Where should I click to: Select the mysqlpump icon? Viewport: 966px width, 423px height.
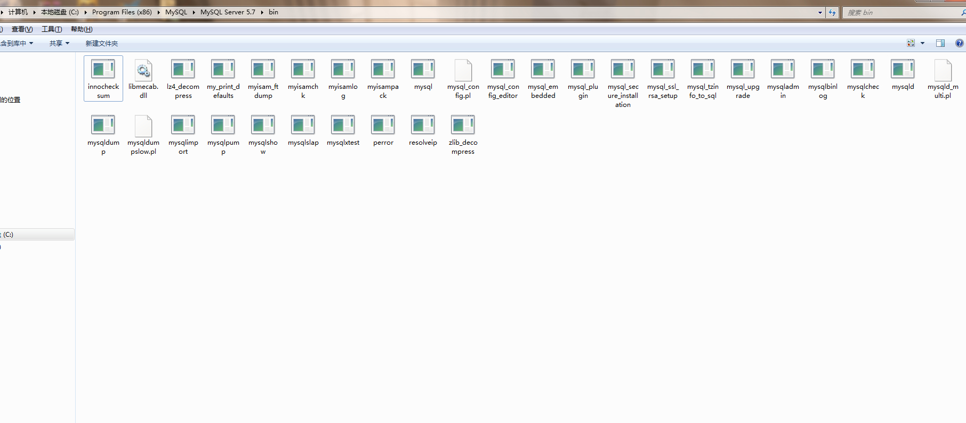click(x=223, y=126)
